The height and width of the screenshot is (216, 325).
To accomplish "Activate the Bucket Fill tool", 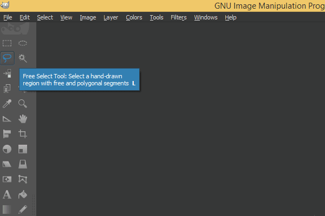I will (x=23, y=194).
